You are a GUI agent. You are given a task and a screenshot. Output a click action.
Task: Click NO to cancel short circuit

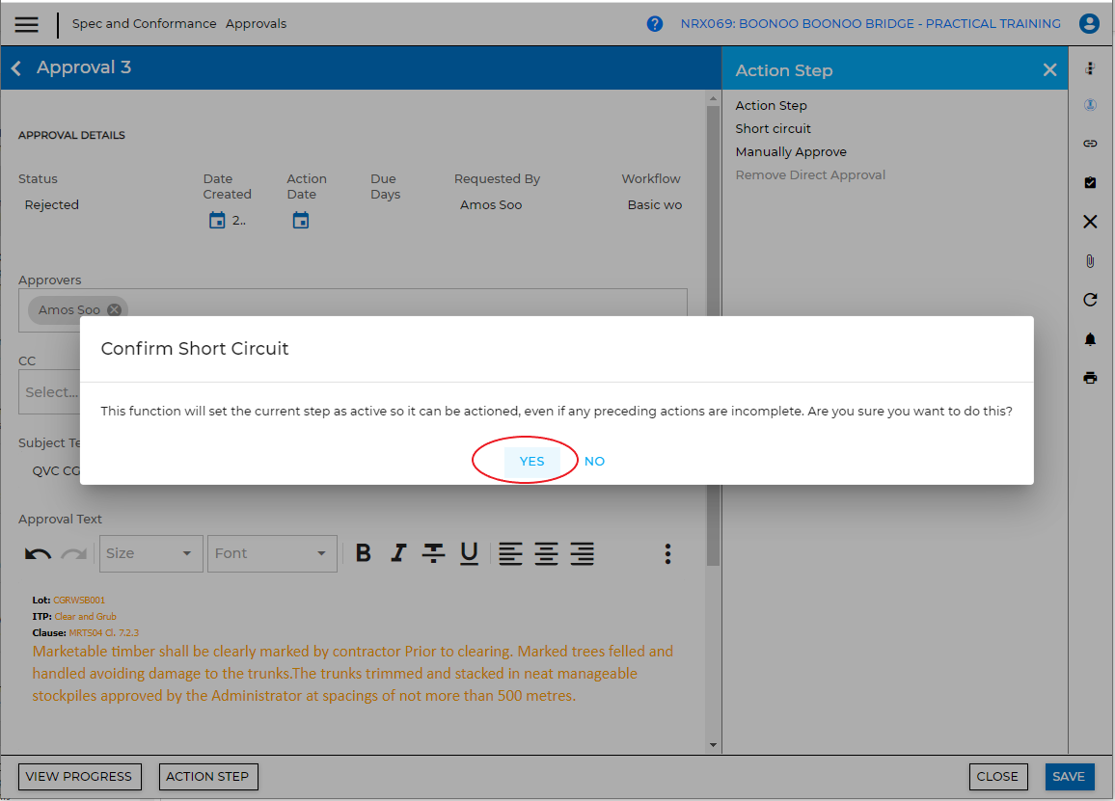[x=594, y=462]
